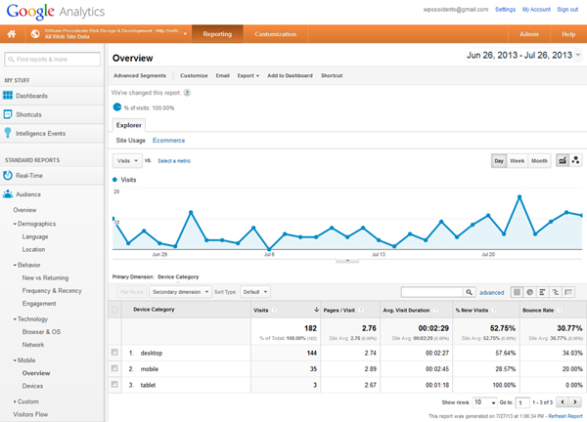This screenshot has width=587, height=422.
Task: Click the advanced filter link
Action: click(491, 293)
